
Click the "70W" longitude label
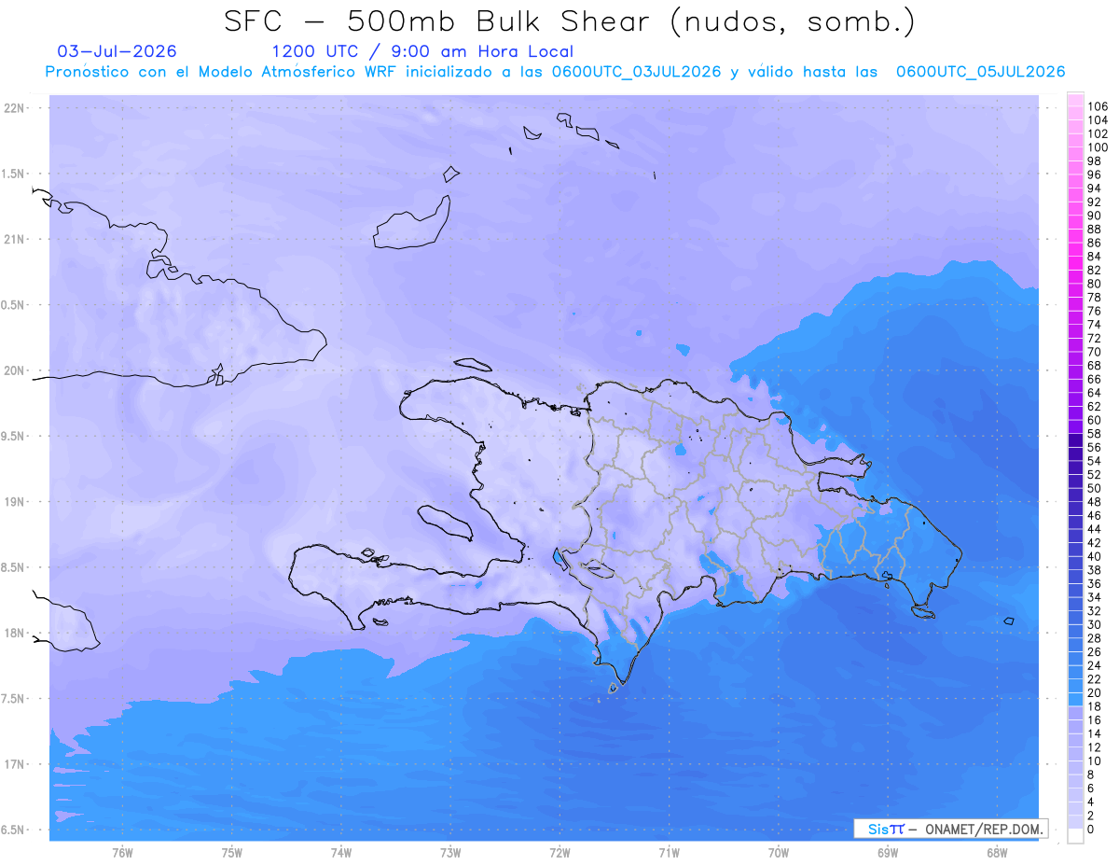coord(779,852)
